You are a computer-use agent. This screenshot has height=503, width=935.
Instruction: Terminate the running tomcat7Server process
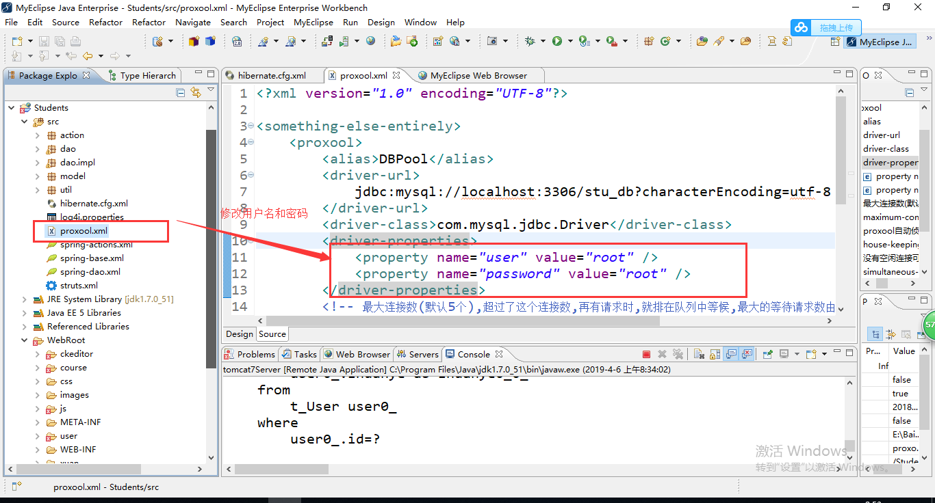(646, 353)
